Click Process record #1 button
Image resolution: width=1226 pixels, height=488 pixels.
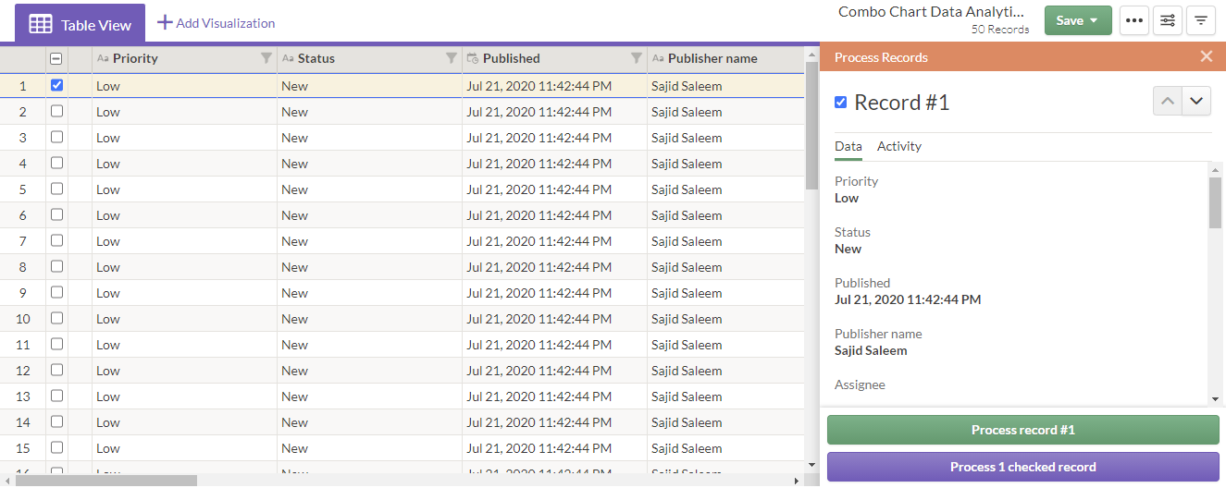coord(1023,430)
